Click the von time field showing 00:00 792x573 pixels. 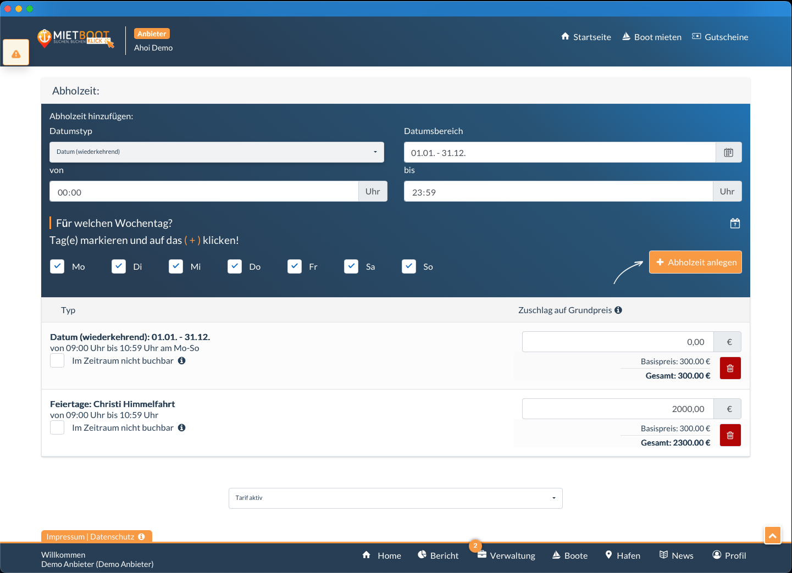pos(204,192)
